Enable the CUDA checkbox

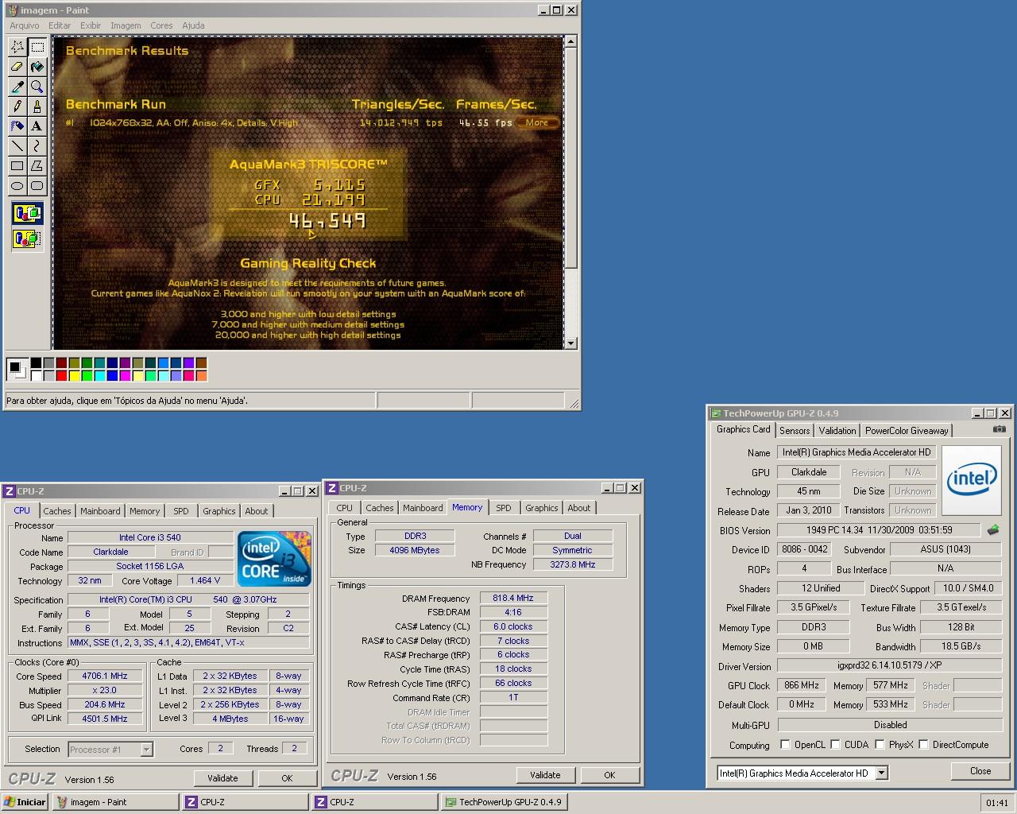pyautogui.click(x=835, y=745)
